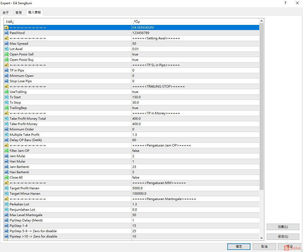Click the boolean icon beside TrailingBep
Image resolution: width=303 pixels, height=252 pixels.
pos(6,108)
